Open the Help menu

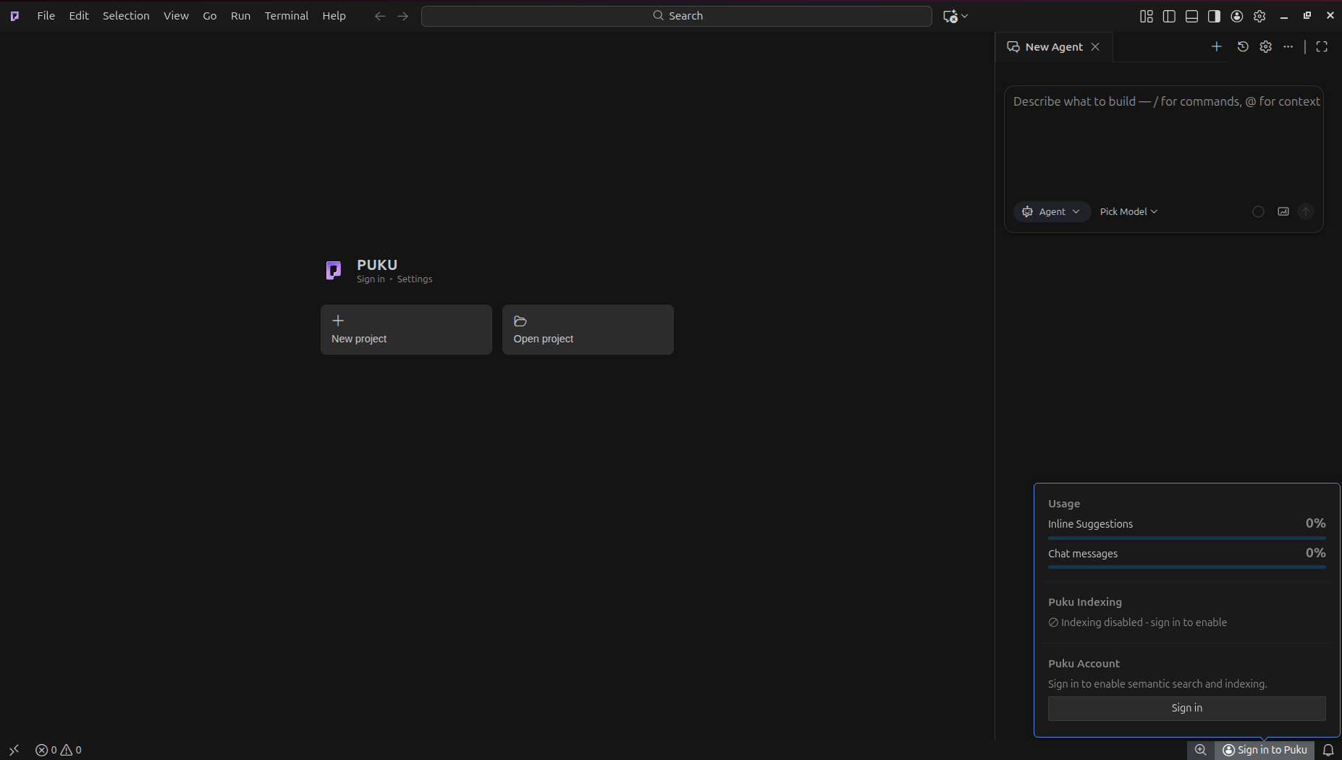pos(334,16)
